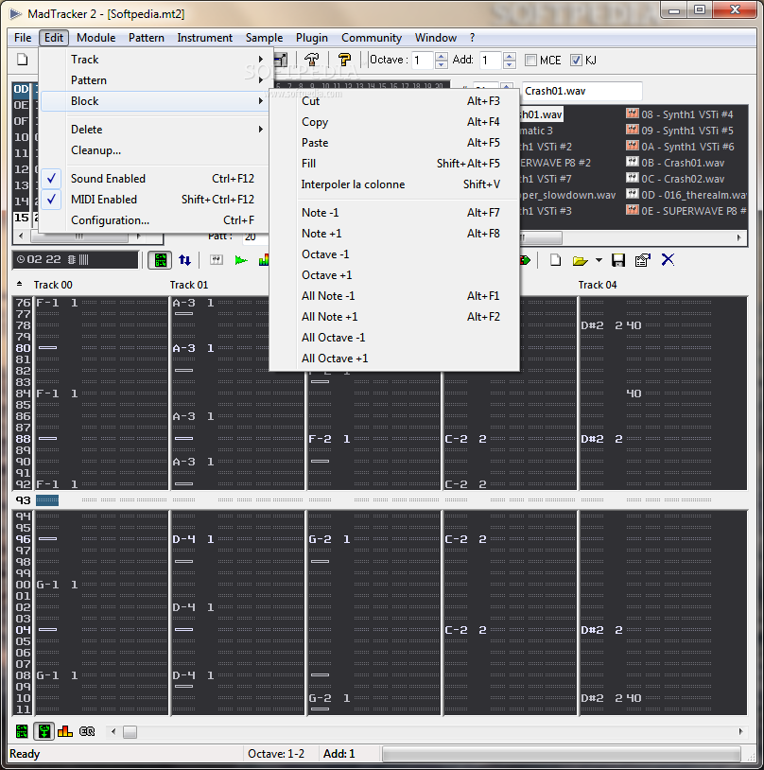Image resolution: width=764 pixels, height=770 pixels.
Task: Decrease Add value with down stepper
Action: 510,64
